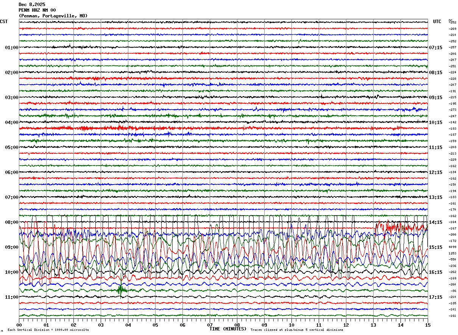Click minute tick label "15" on the time axis
458x335 pixels.
point(428,325)
